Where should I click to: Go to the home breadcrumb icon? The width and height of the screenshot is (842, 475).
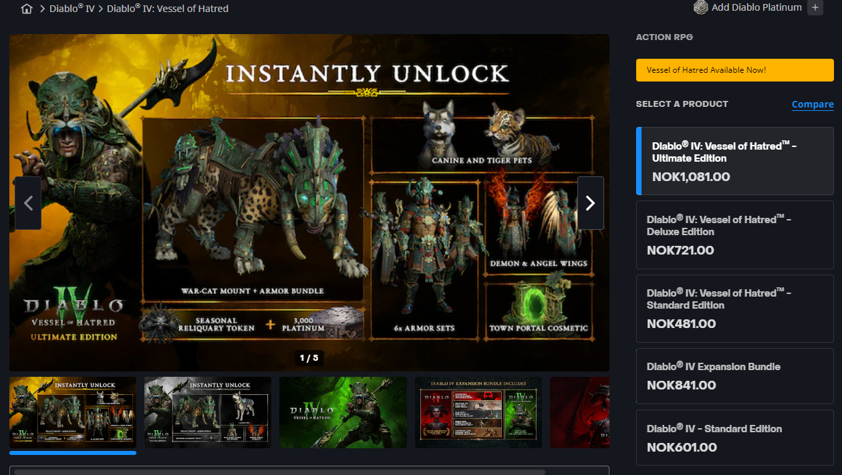tap(27, 9)
